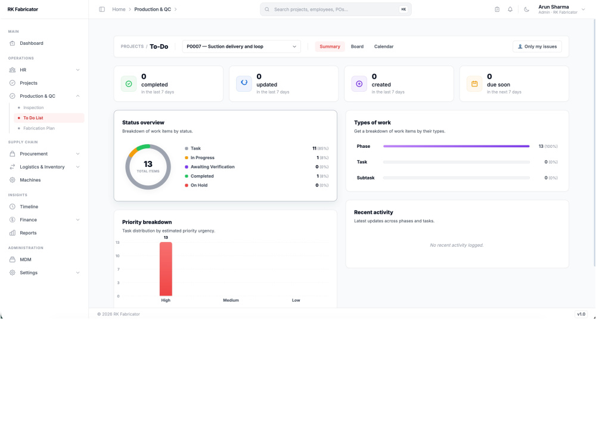Click the Settings gear icon
This screenshot has width=596, height=447.
click(x=12, y=272)
